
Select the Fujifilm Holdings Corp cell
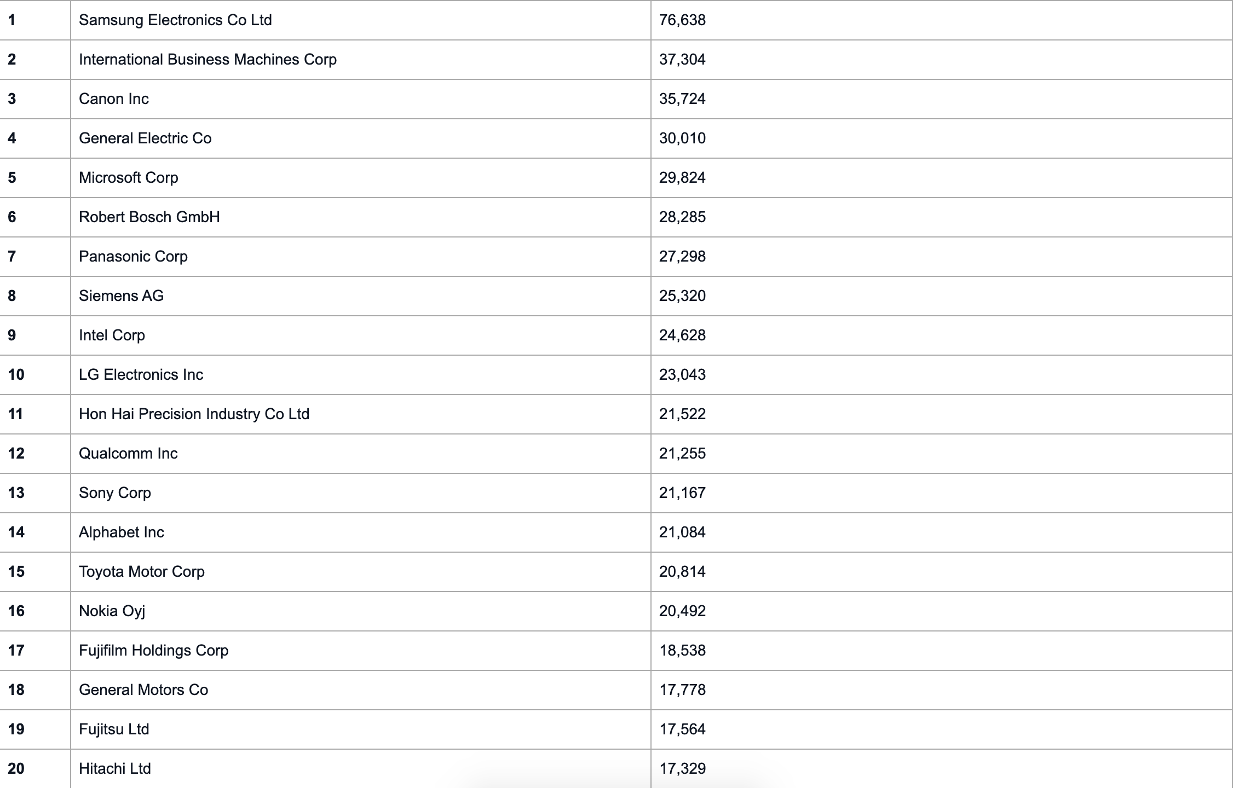(153, 651)
